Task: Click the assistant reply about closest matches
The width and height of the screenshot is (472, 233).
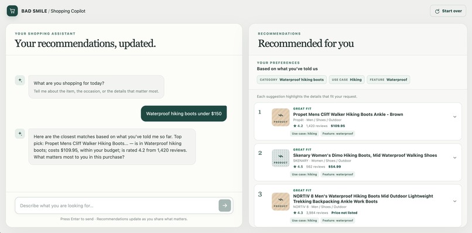Action: coord(112,146)
